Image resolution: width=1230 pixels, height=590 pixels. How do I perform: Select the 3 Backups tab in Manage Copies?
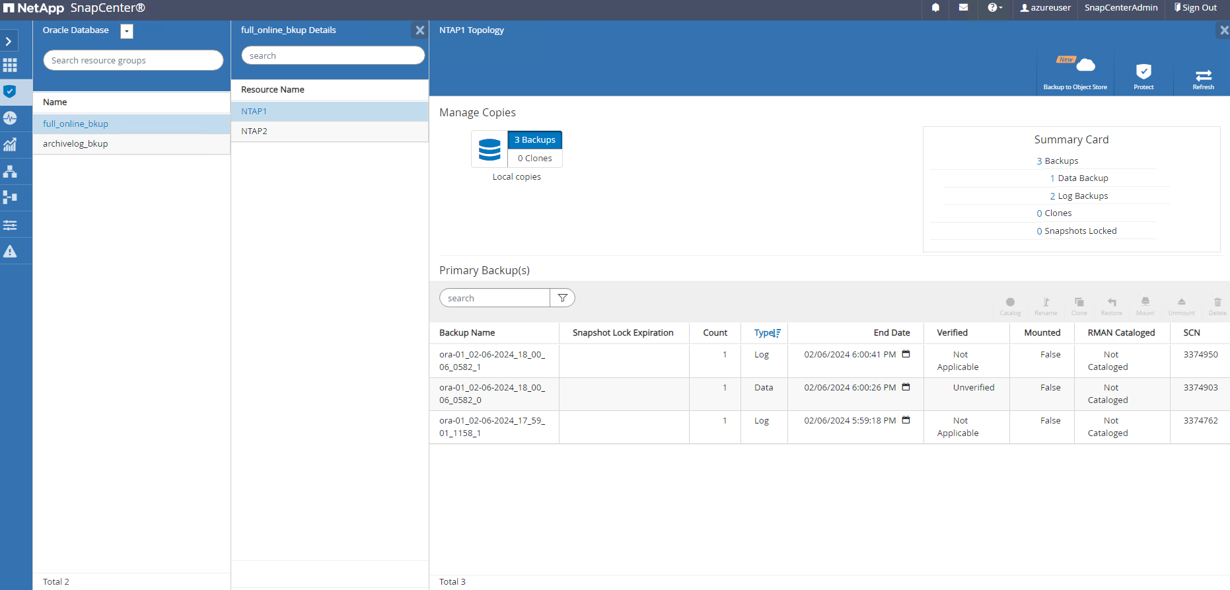click(534, 140)
